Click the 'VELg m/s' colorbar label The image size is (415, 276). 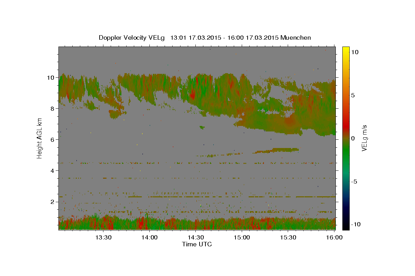[x=364, y=138]
